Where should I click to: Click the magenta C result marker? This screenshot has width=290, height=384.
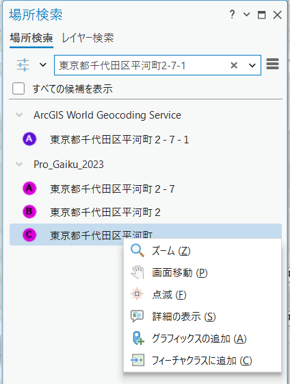click(x=29, y=235)
